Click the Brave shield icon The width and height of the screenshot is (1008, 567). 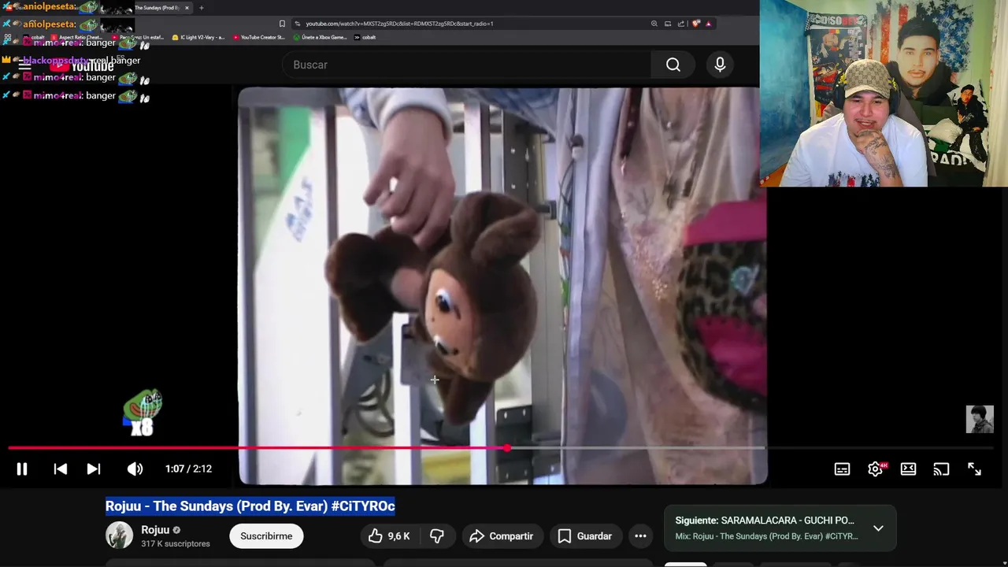[695, 24]
